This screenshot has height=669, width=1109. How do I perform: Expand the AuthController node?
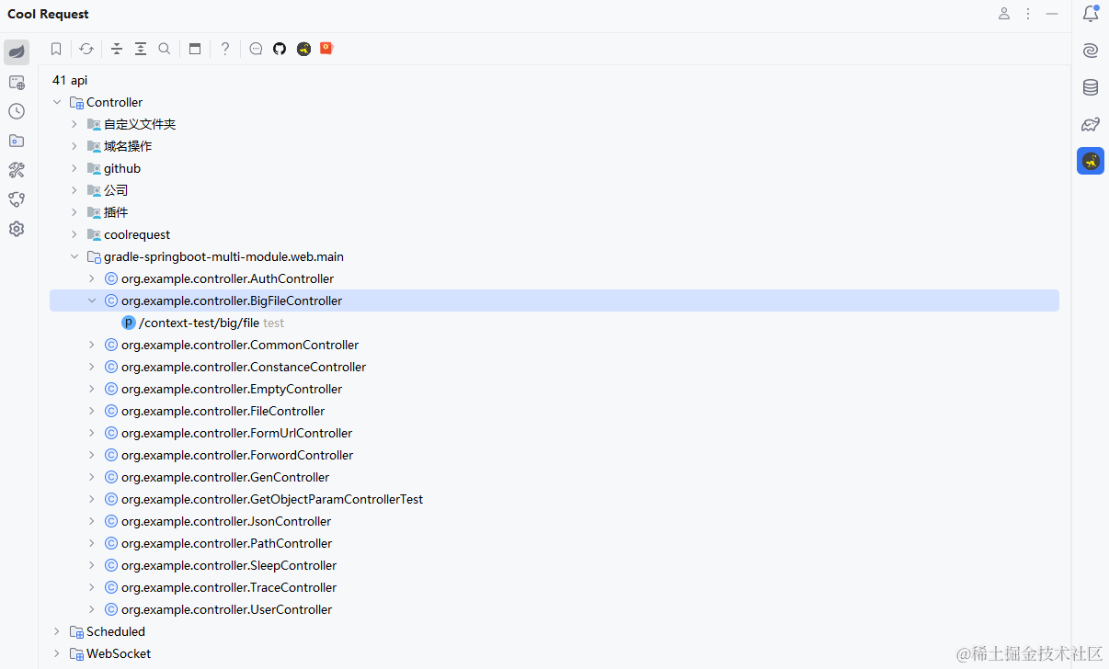coord(92,278)
